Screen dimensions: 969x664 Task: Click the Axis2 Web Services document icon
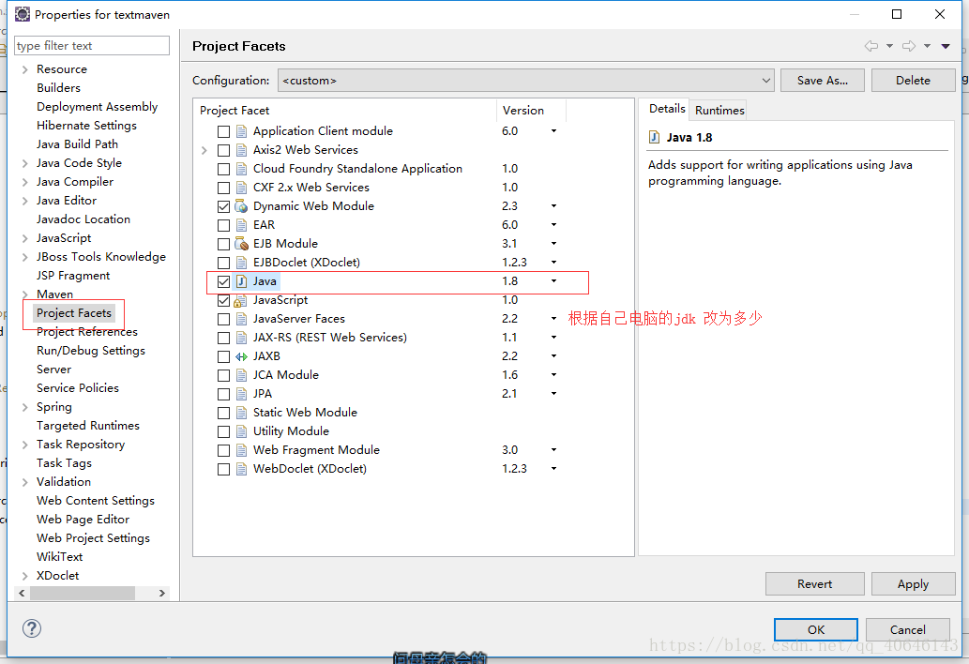[x=242, y=150]
